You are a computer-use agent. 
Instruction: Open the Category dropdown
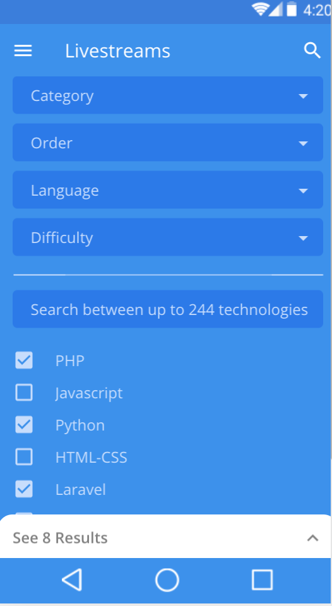[168, 95]
